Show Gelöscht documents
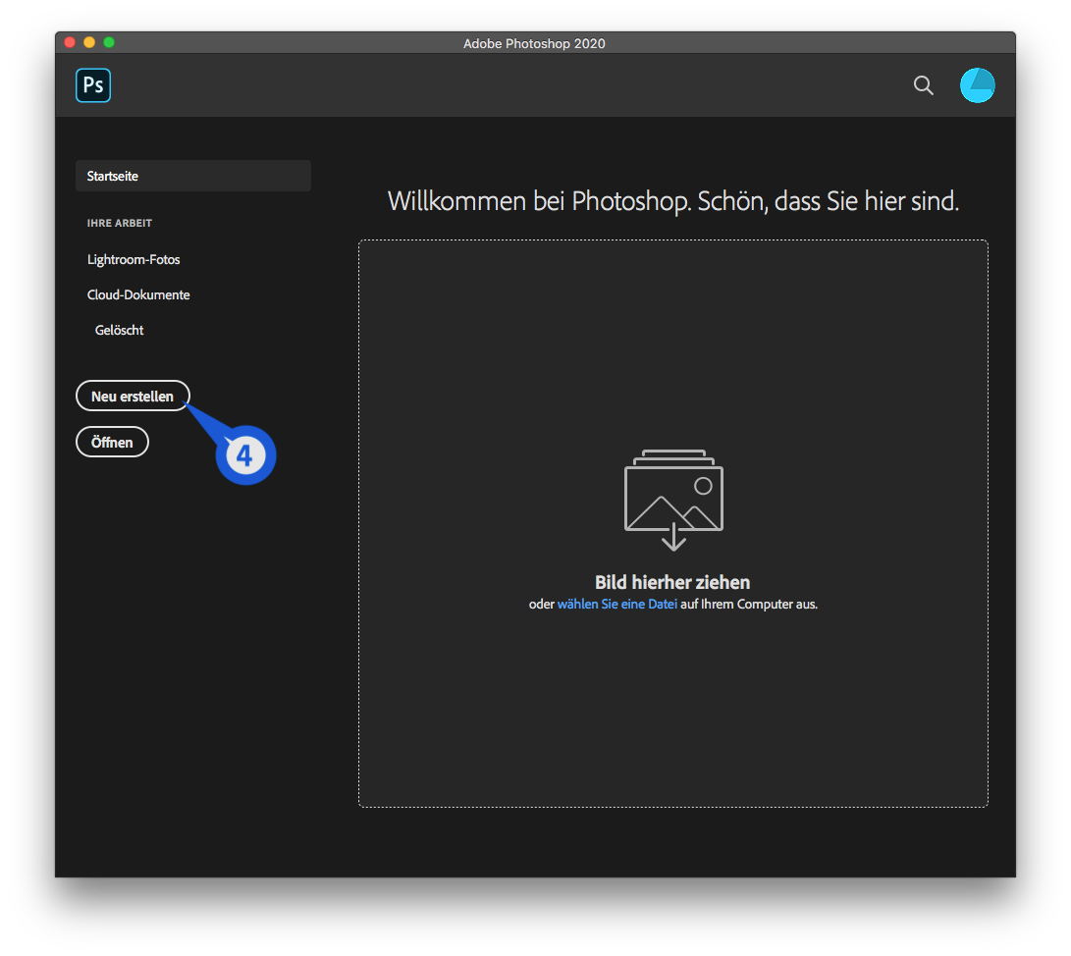This screenshot has width=1071, height=956. click(120, 331)
